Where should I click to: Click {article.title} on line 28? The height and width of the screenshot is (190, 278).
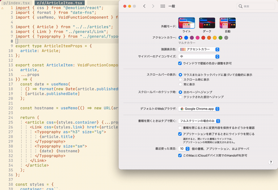point(57,137)
